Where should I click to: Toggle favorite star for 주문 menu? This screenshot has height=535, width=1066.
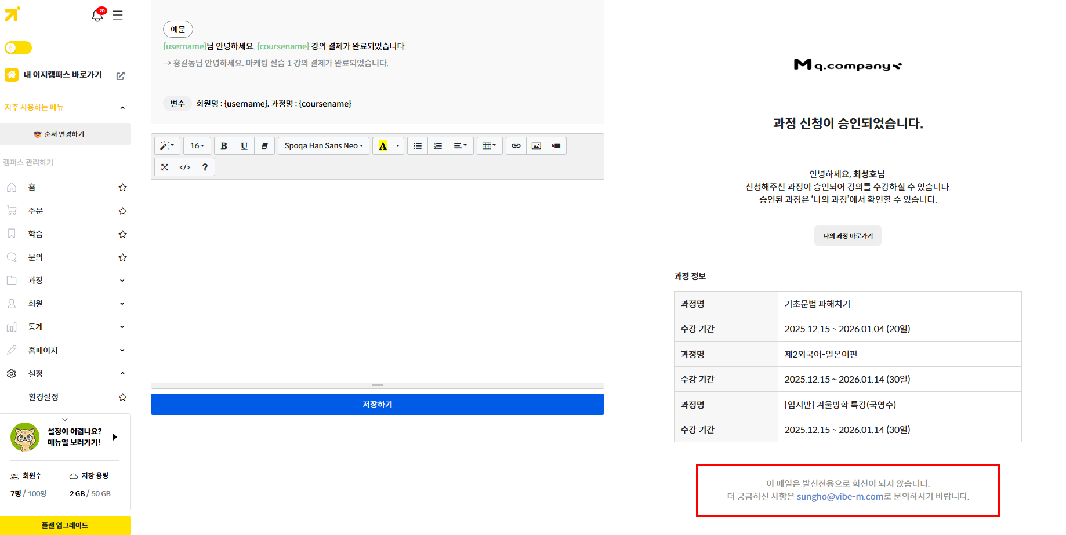(122, 211)
